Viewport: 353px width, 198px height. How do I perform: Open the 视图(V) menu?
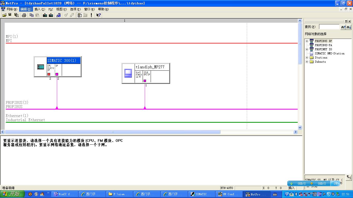(61, 9)
